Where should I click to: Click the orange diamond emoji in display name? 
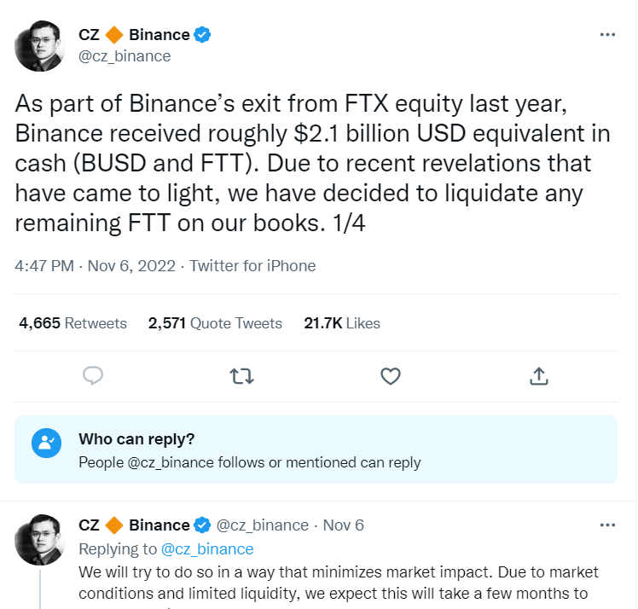click(114, 35)
